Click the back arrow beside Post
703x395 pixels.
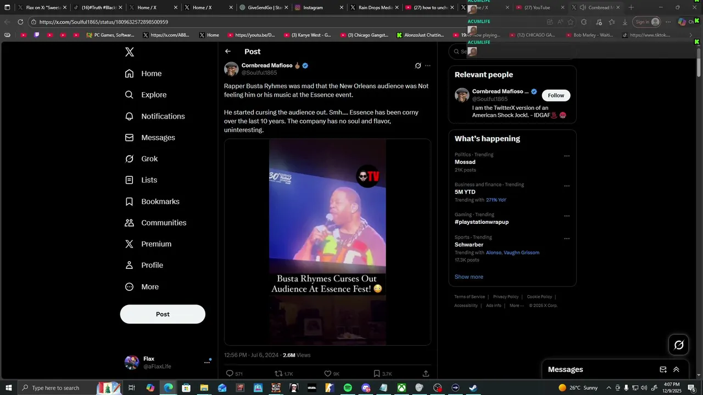tap(228, 52)
